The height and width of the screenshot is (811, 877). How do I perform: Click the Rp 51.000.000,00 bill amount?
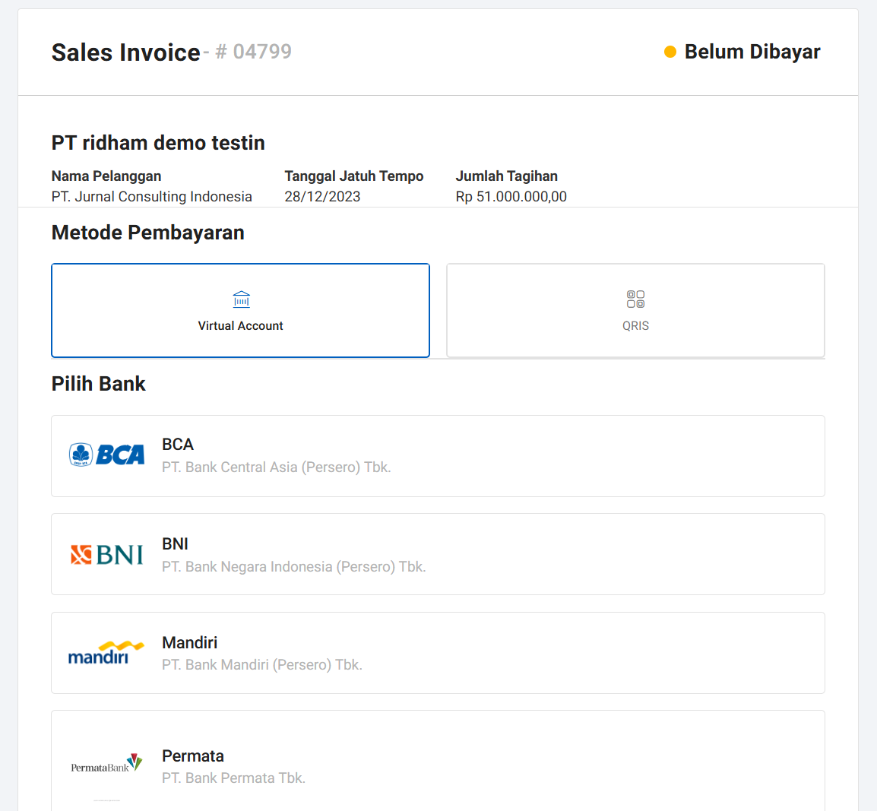pos(511,197)
